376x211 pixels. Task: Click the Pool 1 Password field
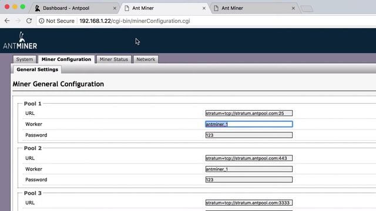[x=249, y=135]
